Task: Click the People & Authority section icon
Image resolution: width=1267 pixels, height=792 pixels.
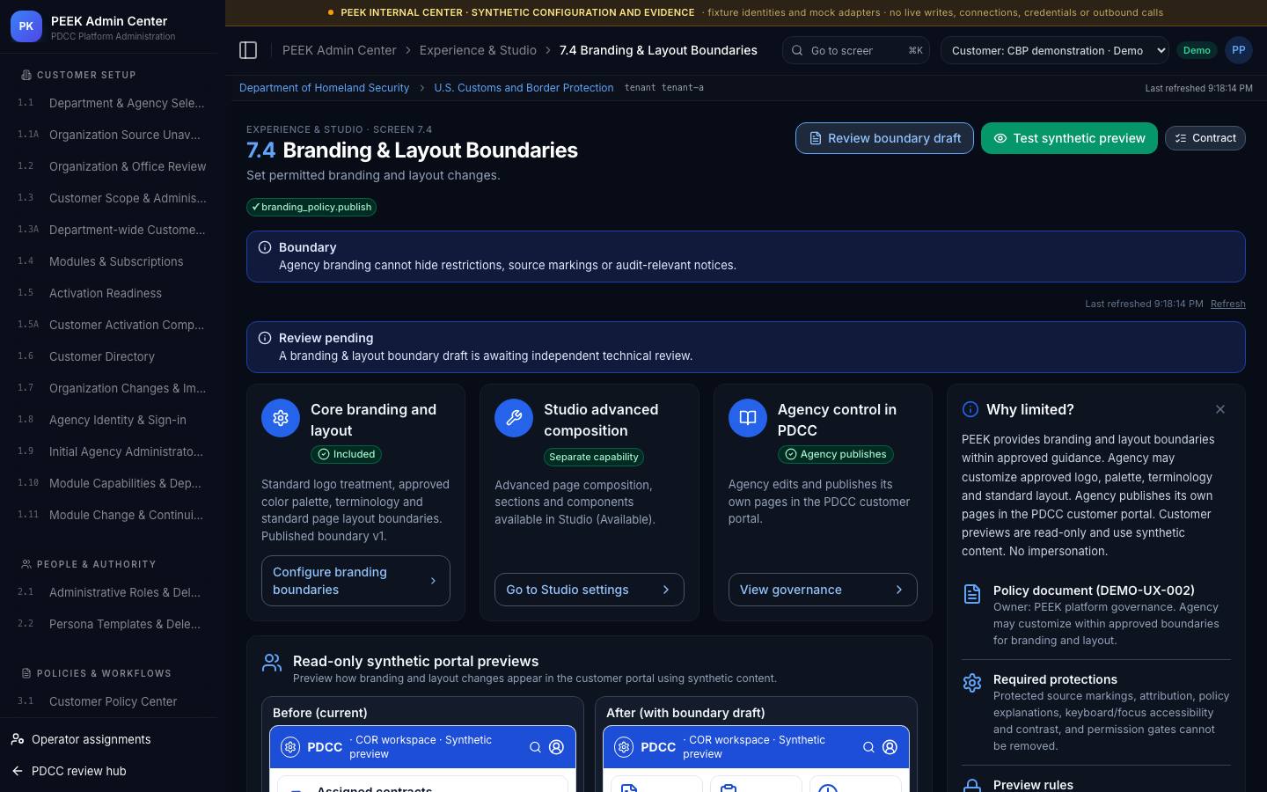Action: tap(26, 564)
